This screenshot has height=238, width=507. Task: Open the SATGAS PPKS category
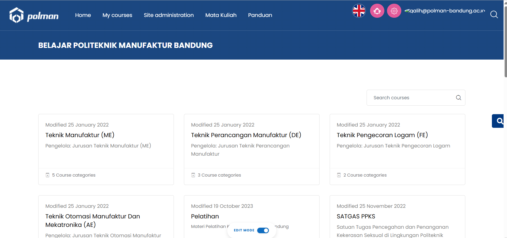pos(356,216)
